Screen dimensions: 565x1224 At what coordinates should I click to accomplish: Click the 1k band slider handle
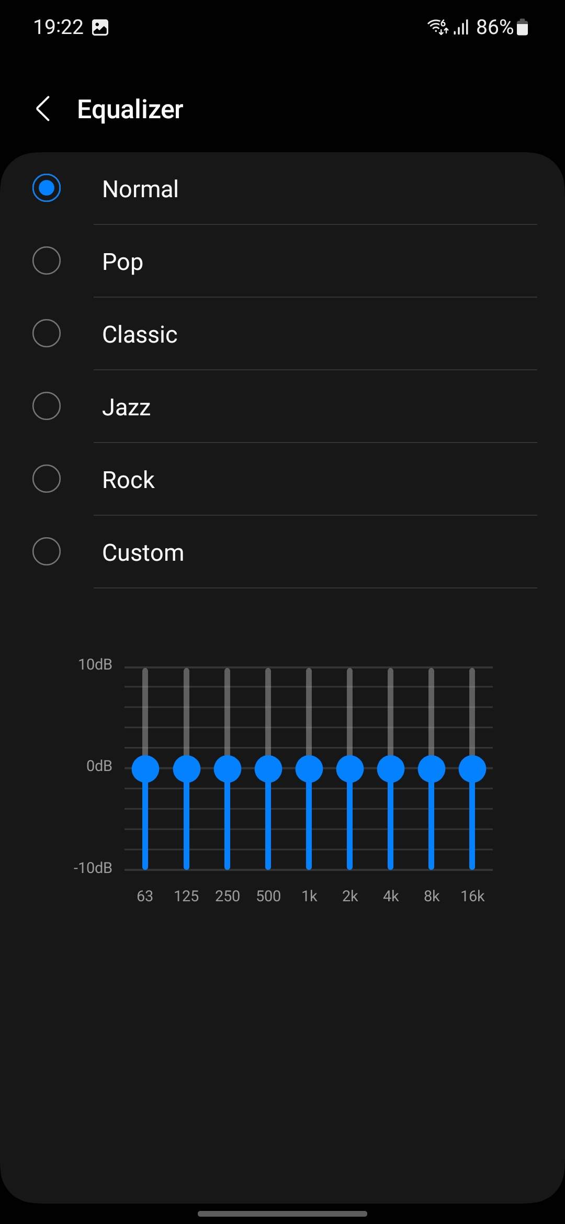point(309,769)
